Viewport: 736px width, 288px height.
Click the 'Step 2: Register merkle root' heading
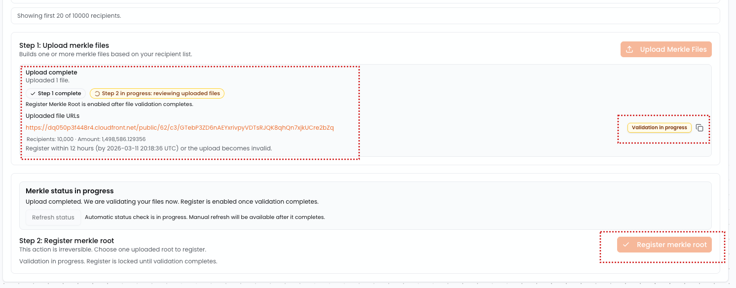point(67,241)
